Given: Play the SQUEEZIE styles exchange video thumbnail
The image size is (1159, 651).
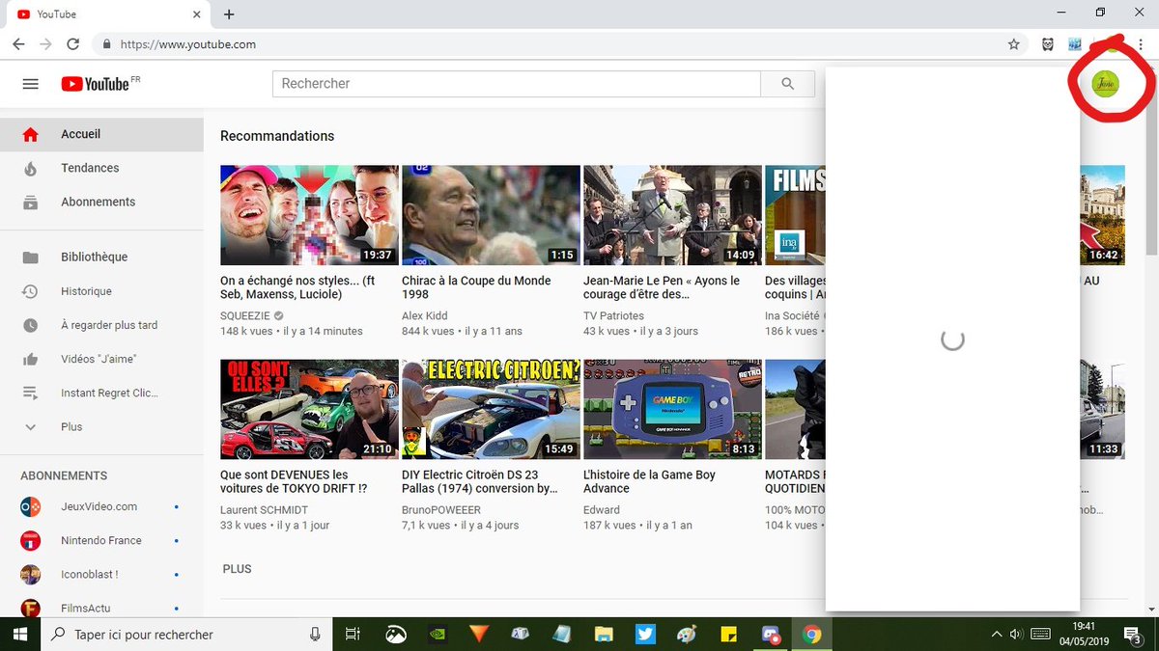Looking at the screenshot, I should (x=309, y=215).
